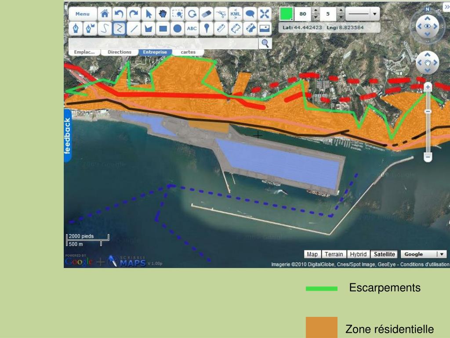Screen dimensions: 450x338
Task: Pick the filled circle drawing tool
Action: point(178,29)
